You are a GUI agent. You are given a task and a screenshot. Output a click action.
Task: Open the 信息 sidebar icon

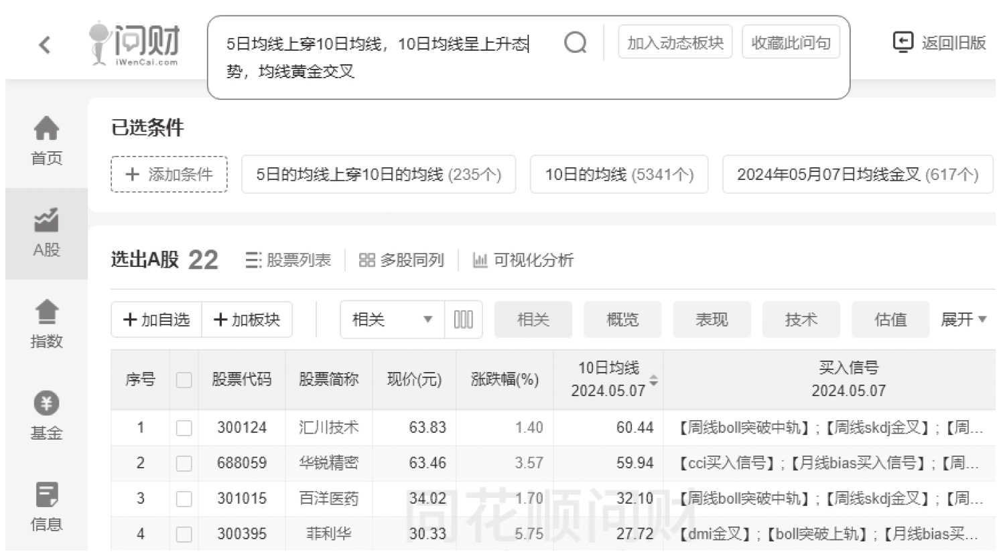(x=46, y=494)
